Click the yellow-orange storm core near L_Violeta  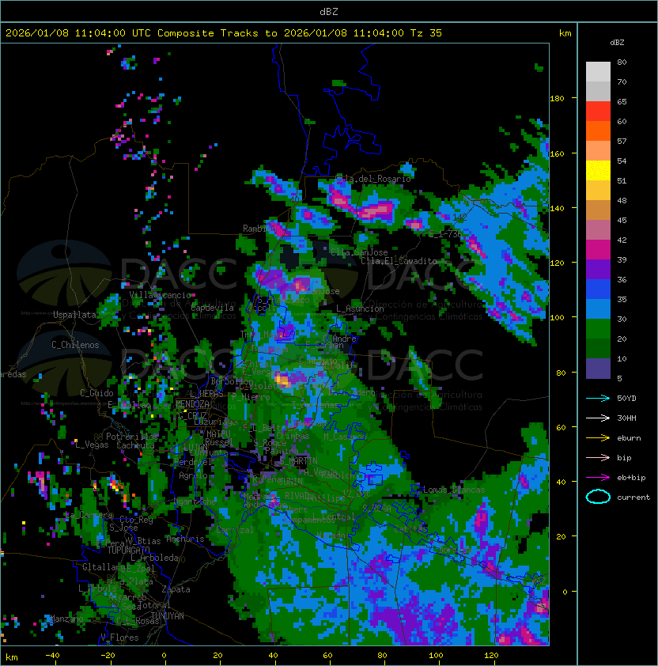282,380
